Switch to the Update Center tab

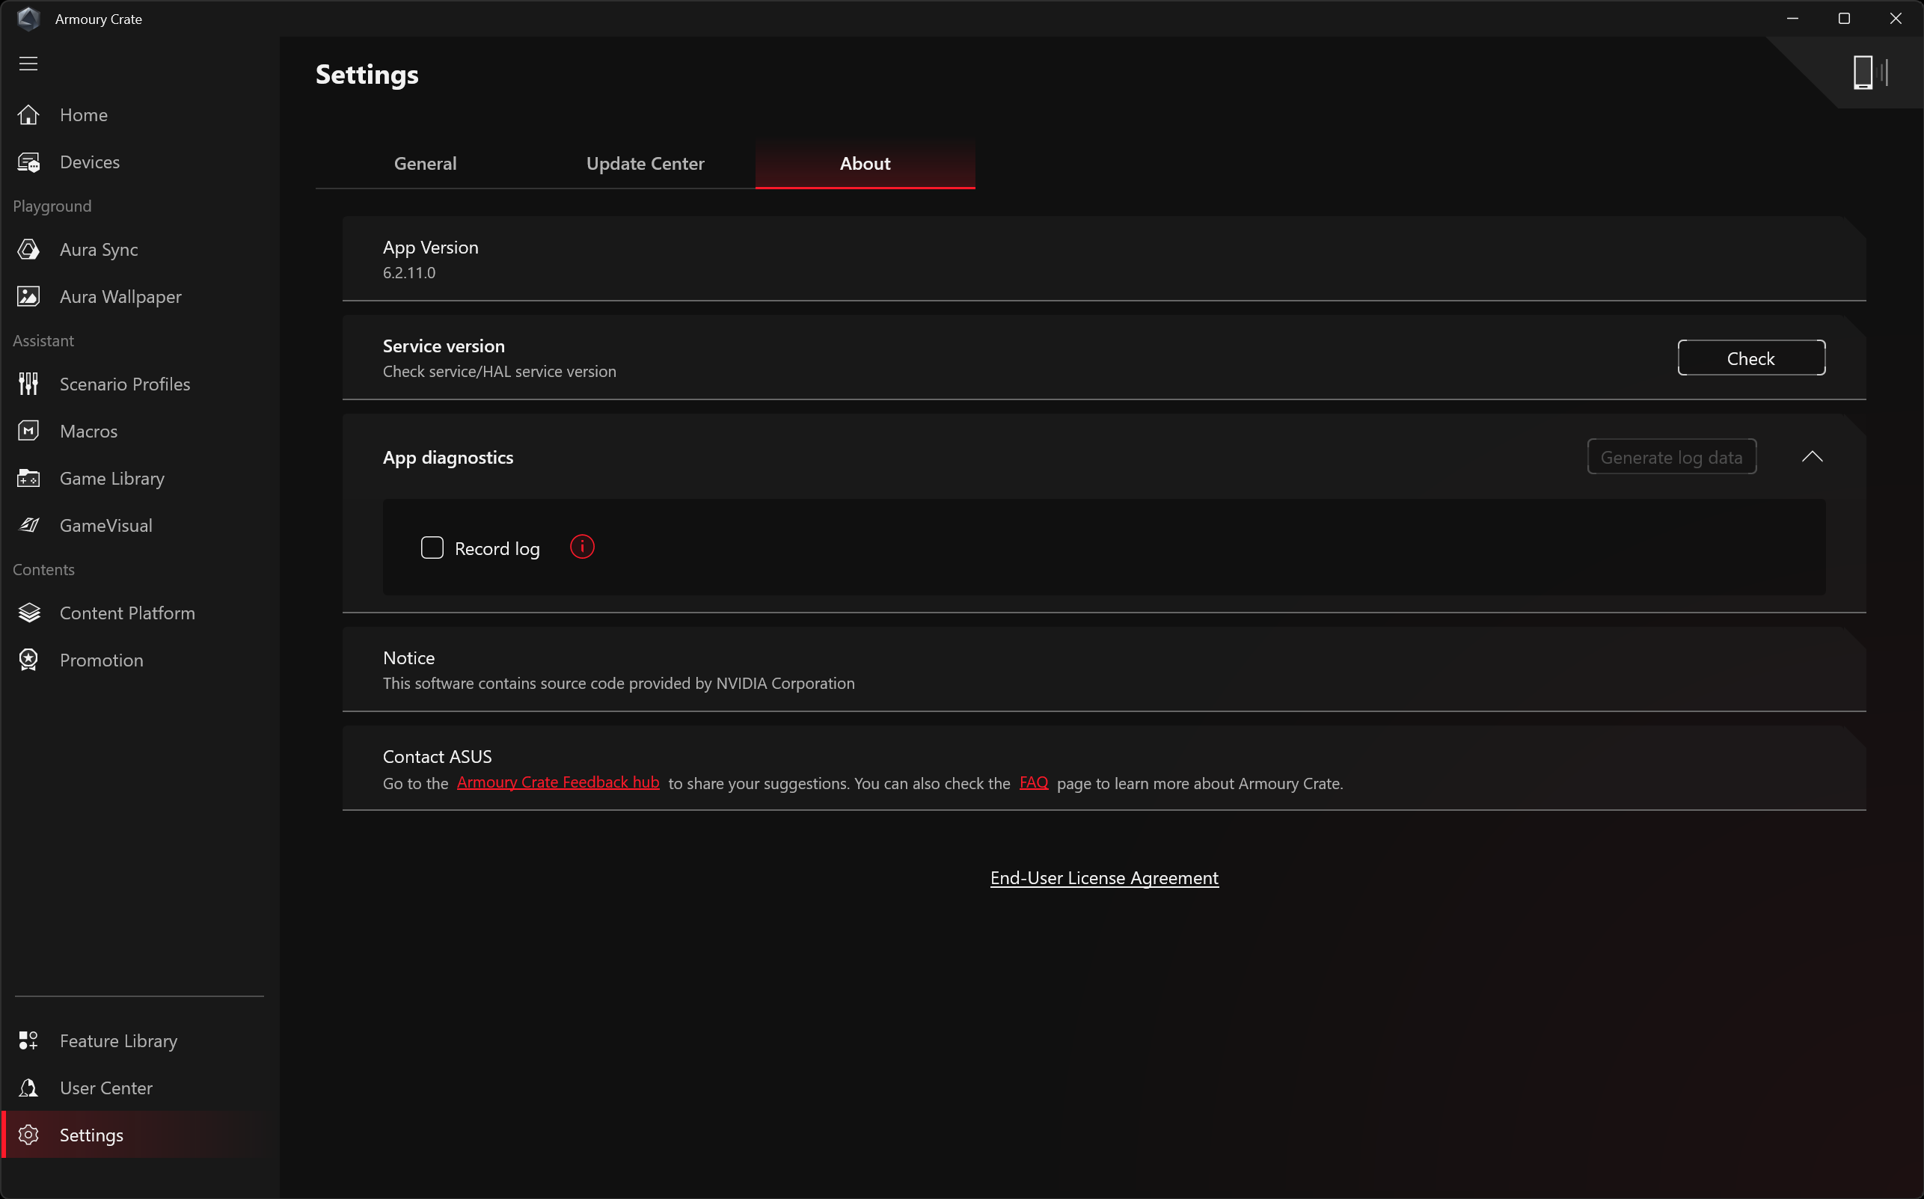coord(645,164)
